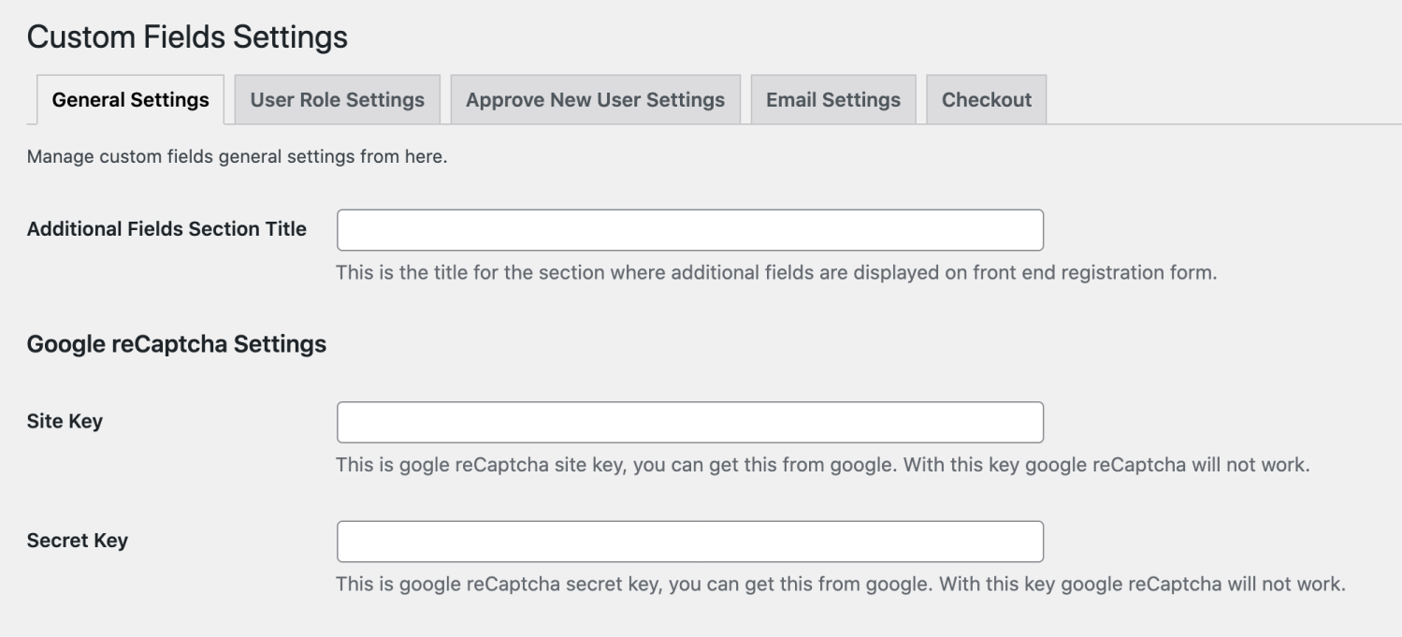Image resolution: width=1402 pixels, height=637 pixels.
Task: Click the help text under Site Key
Action: [821, 466]
